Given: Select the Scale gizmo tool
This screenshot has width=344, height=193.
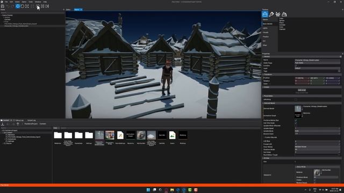Looking at the screenshot, I should [x=27, y=6].
